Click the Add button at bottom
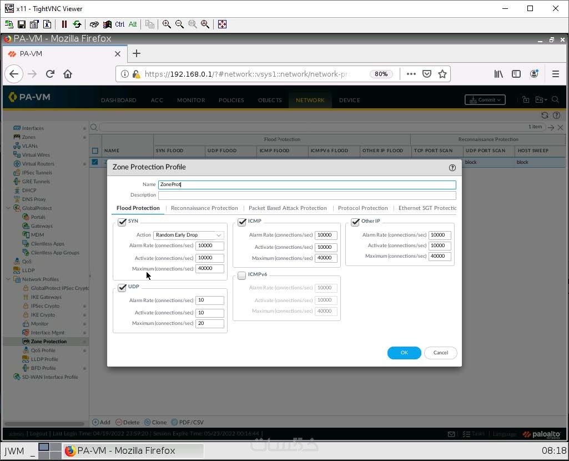Viewport: 569px width, 461px height. point(101,423)
